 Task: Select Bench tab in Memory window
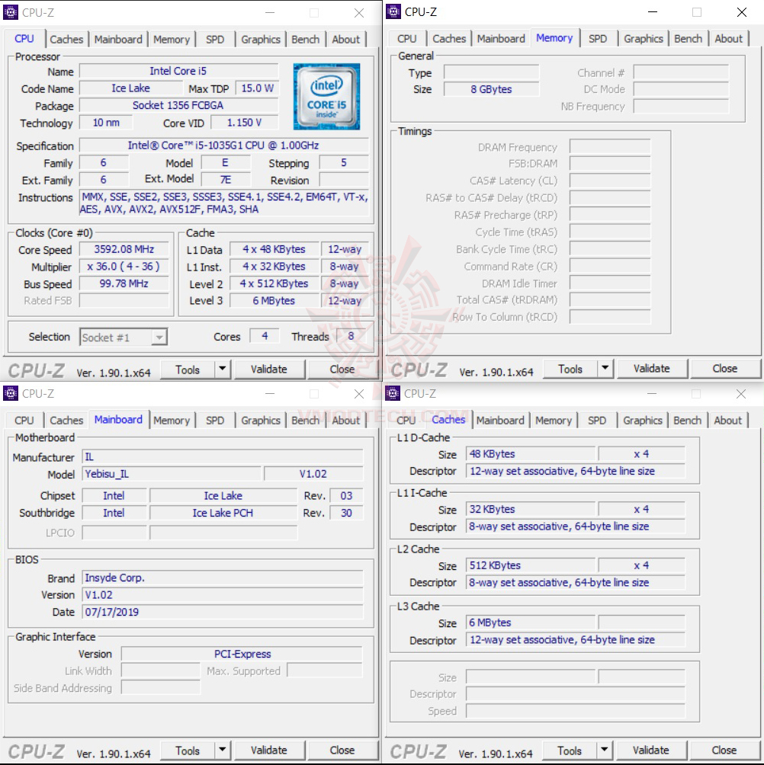point(689,39)
